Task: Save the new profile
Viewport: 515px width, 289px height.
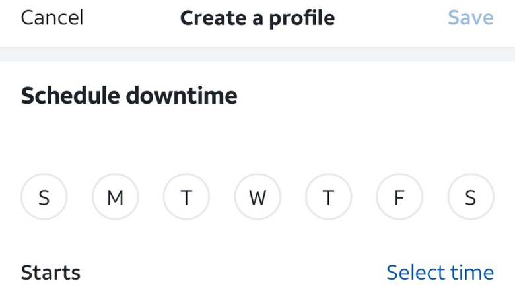Action: pyautogui.click(x=470, y=18)
